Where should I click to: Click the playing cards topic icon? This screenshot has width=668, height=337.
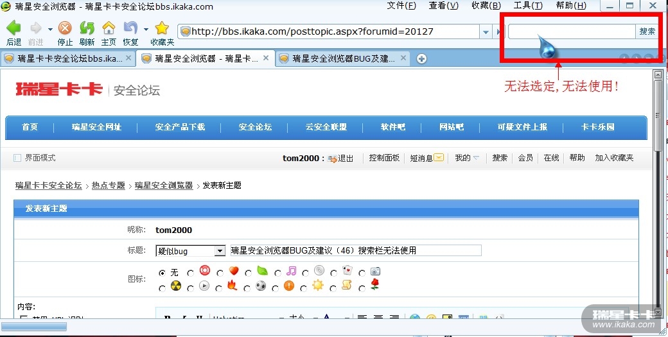[x=347, y=270]
